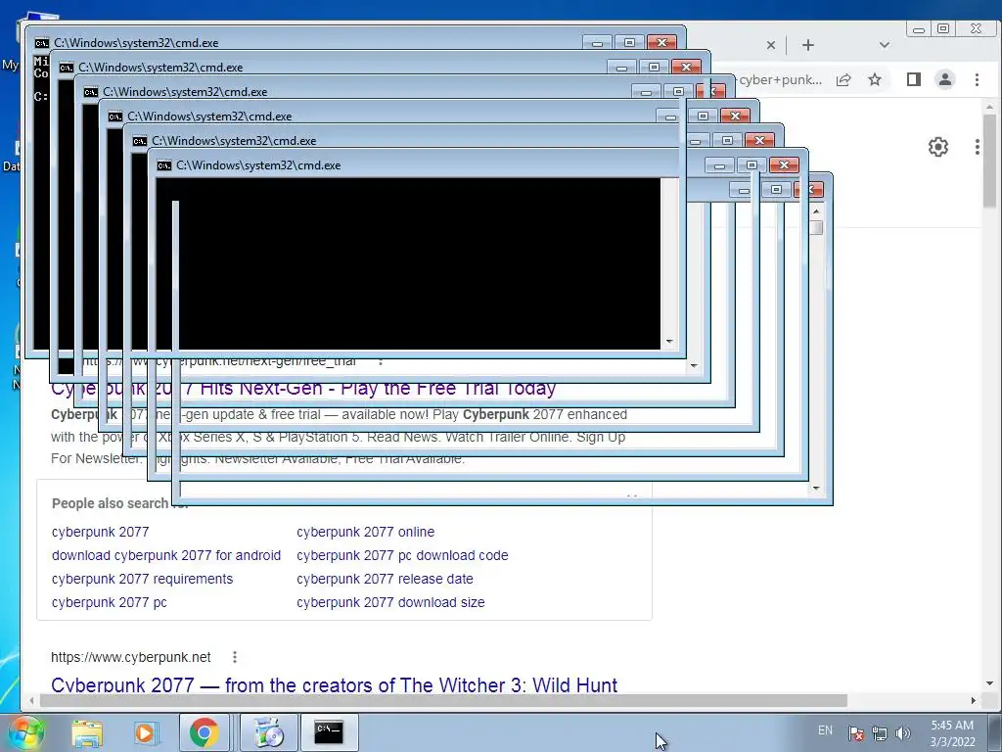The width and height of the screenshot is (1002, 752).
Task: Click Show desktop strip at taskbar end
Action: pyautogui.click(x=997, y=732)
